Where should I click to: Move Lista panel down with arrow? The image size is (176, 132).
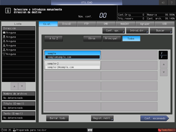22,86
